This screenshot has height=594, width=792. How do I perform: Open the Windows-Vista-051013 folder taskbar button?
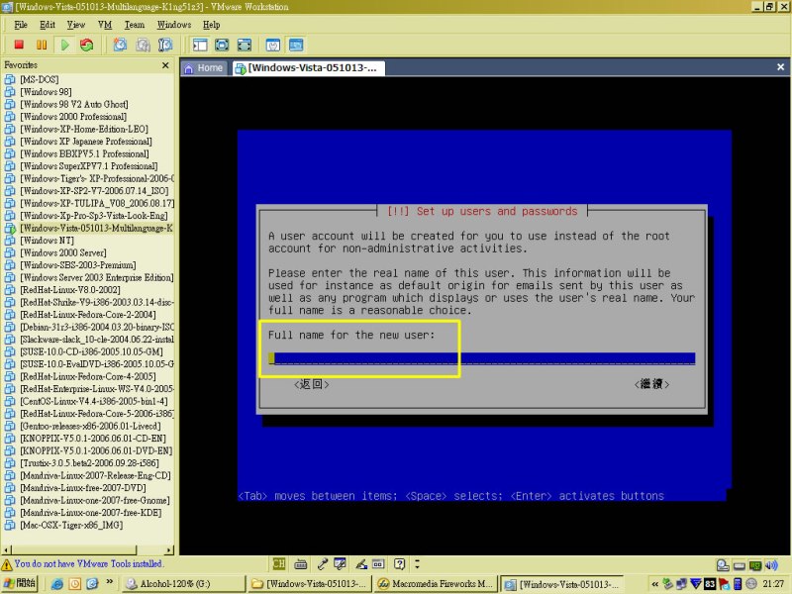pos(310,584)
